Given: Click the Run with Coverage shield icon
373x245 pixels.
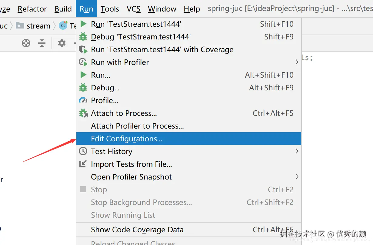Looking at the screenshot, I should [x=83, y=49].
